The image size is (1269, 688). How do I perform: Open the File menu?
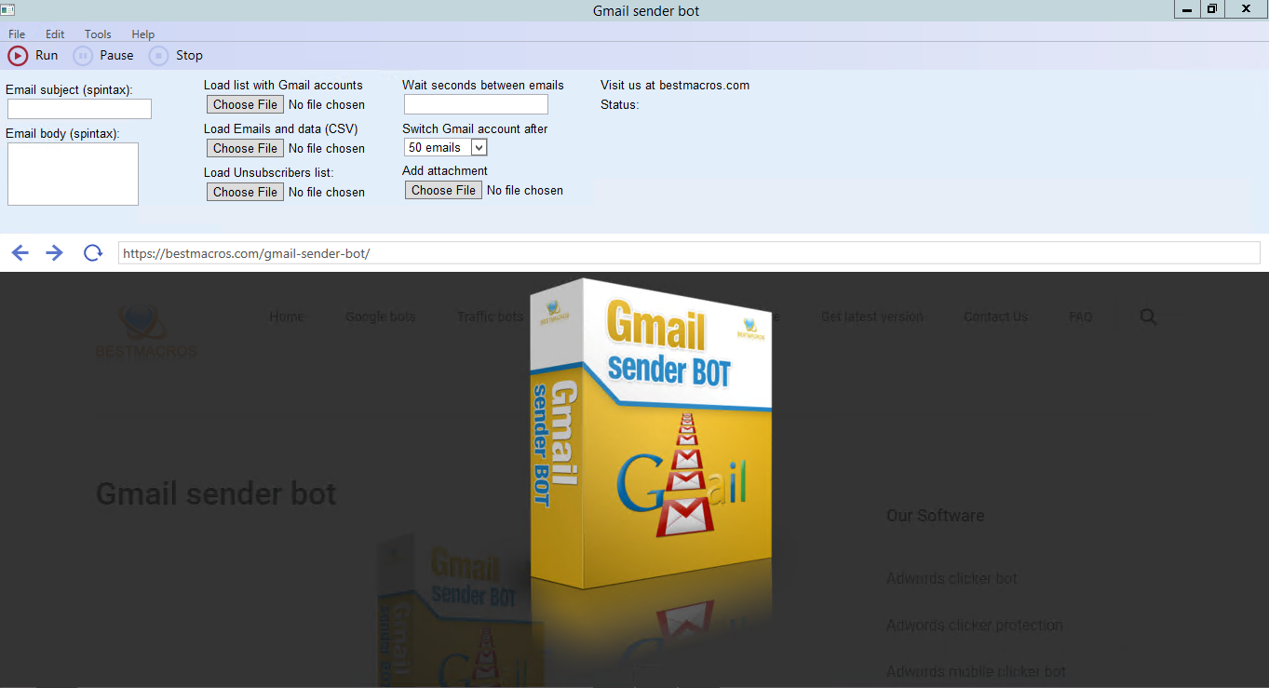click(17, 34)
